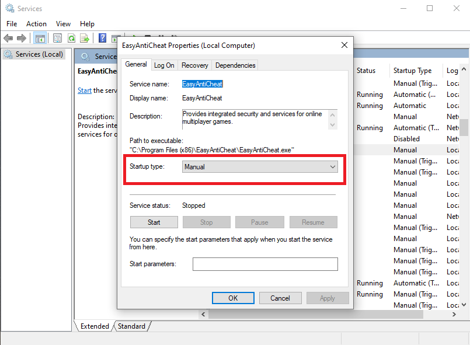The image size is (470, 345).
Task: Click the Automatic startup type cell
Action: pos(409,106)
